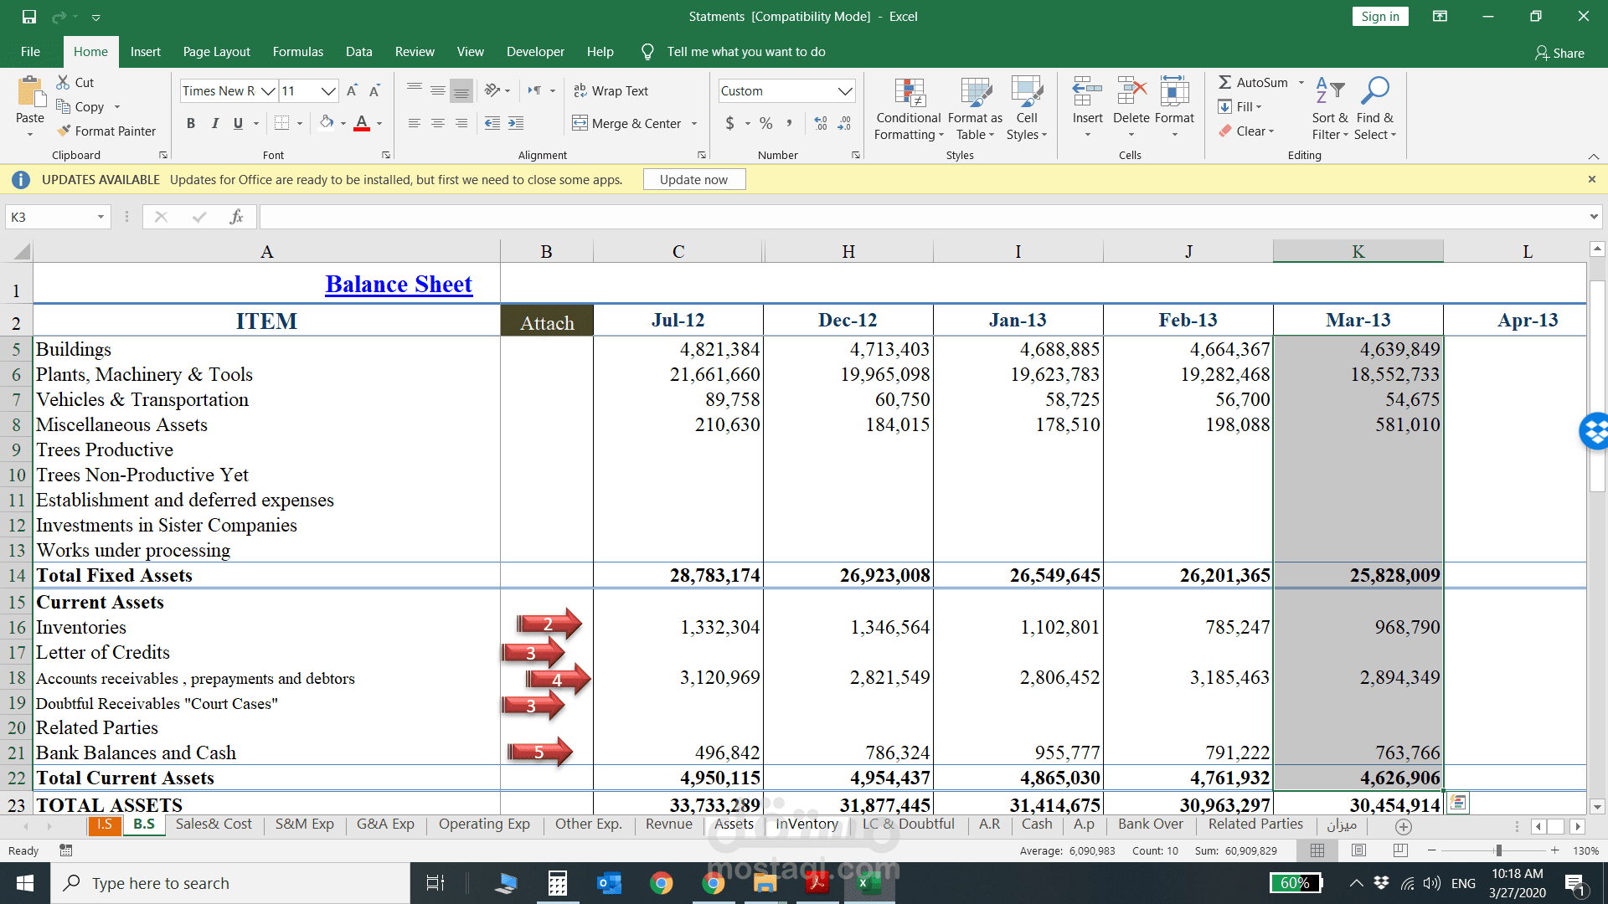The height and width of the screenshot is (904, 1608).
Task: Click the Insert Function fx icon
Action: pos(236,217)
